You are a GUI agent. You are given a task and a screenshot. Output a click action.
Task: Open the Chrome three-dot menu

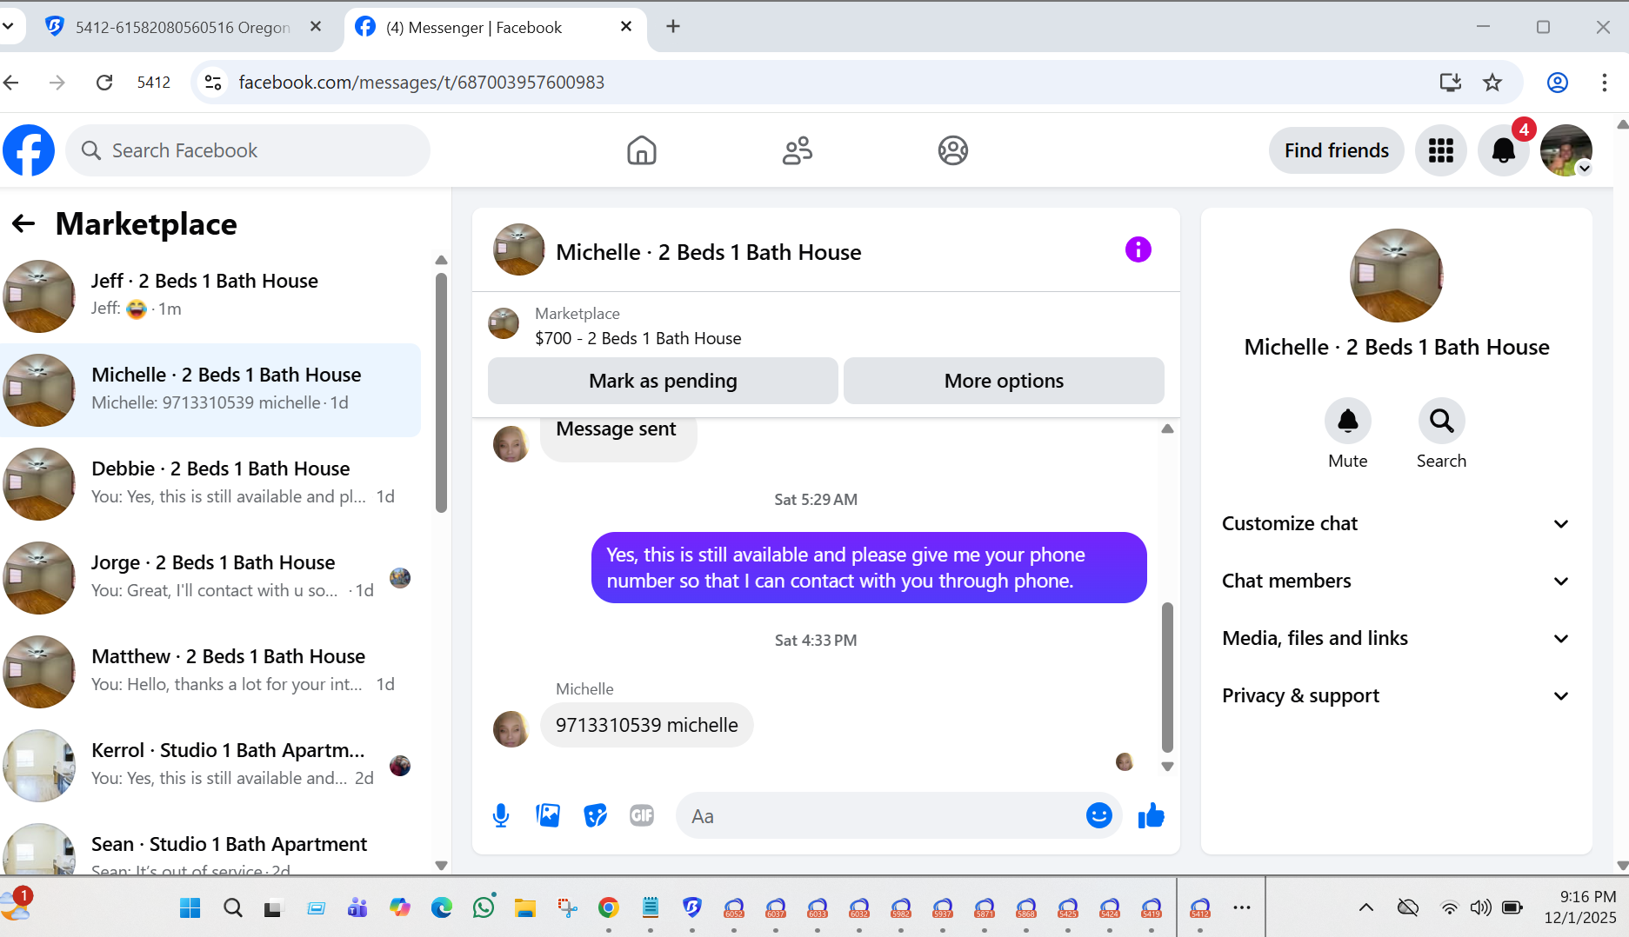1605,83
